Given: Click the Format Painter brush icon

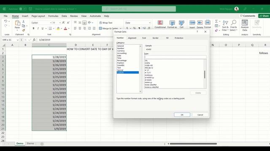Looking at the screenshot, I should click(24, 30).
